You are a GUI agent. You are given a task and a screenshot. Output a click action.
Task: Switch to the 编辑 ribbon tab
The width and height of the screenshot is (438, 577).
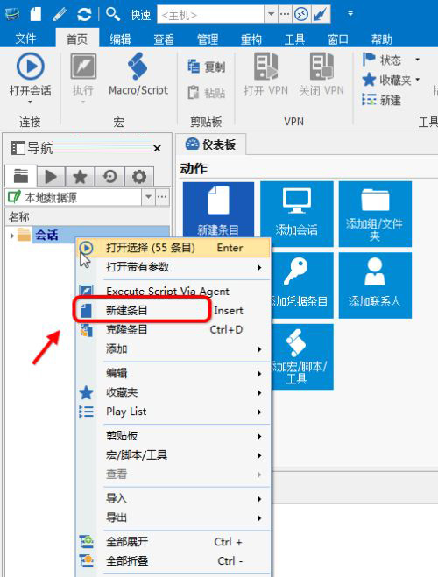[120, 39]
